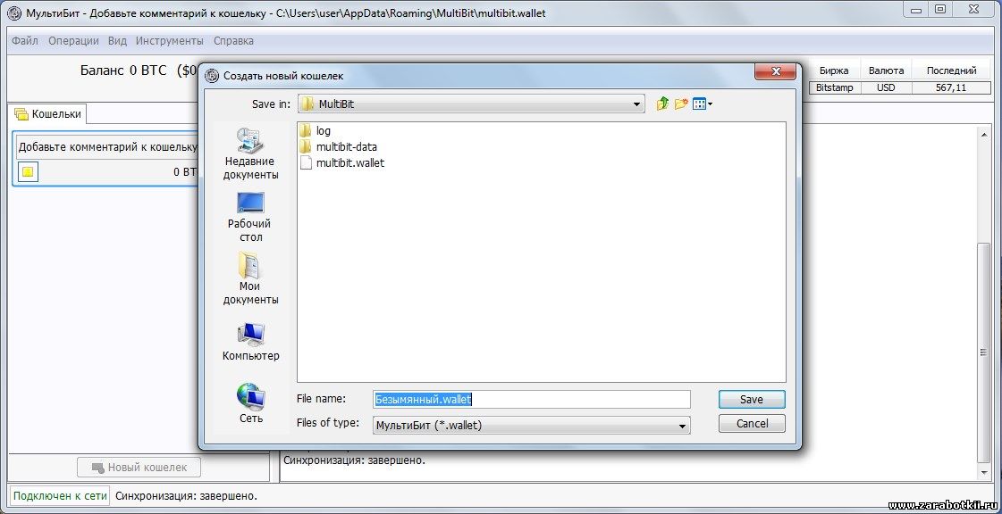Image resolution: width=1002 pixels, height=514 pixels.
Task: Click the Синхронизация: завершено status bar text
Action: tap(187, 495)
